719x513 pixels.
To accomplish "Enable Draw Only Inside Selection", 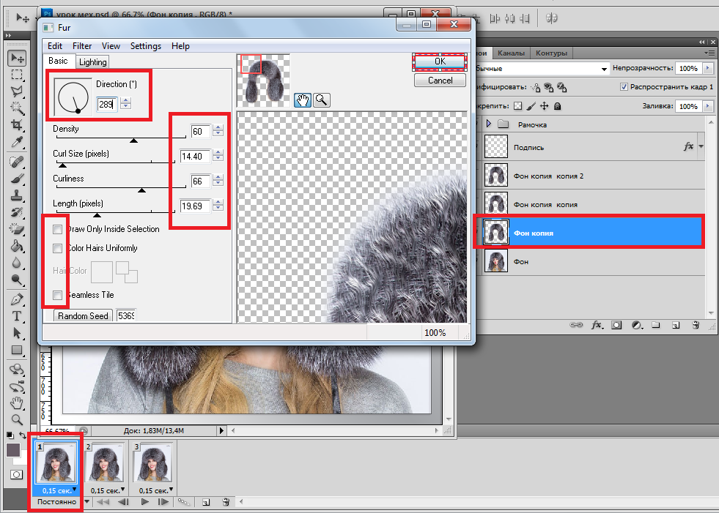I will coord(57,229).
